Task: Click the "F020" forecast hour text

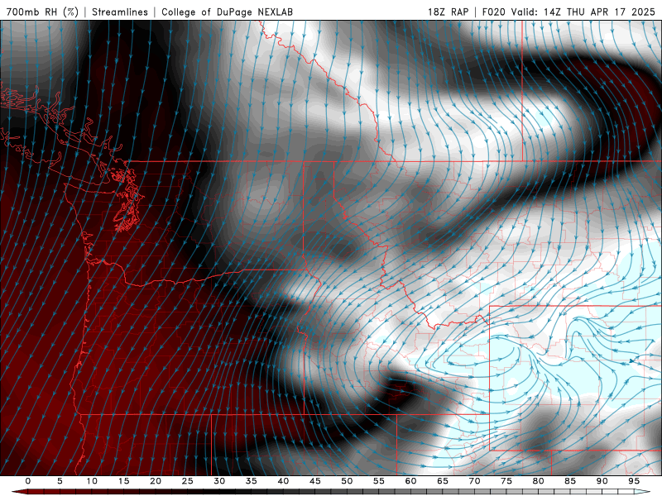Action: pos(493,12)
